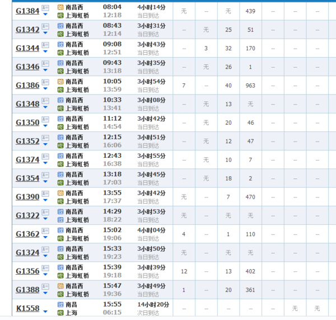Click the green terminal-station icon in G1362 row
This screenshot has width=336, height=320.
(x=60, y=238)
